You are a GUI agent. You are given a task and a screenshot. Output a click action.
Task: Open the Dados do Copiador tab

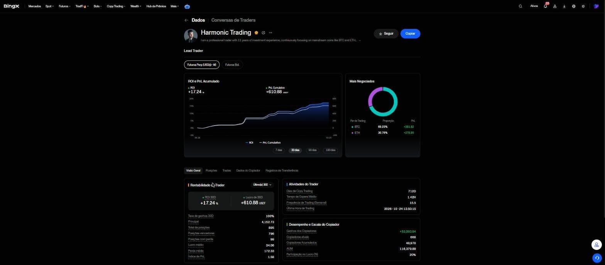pos(248,170)
